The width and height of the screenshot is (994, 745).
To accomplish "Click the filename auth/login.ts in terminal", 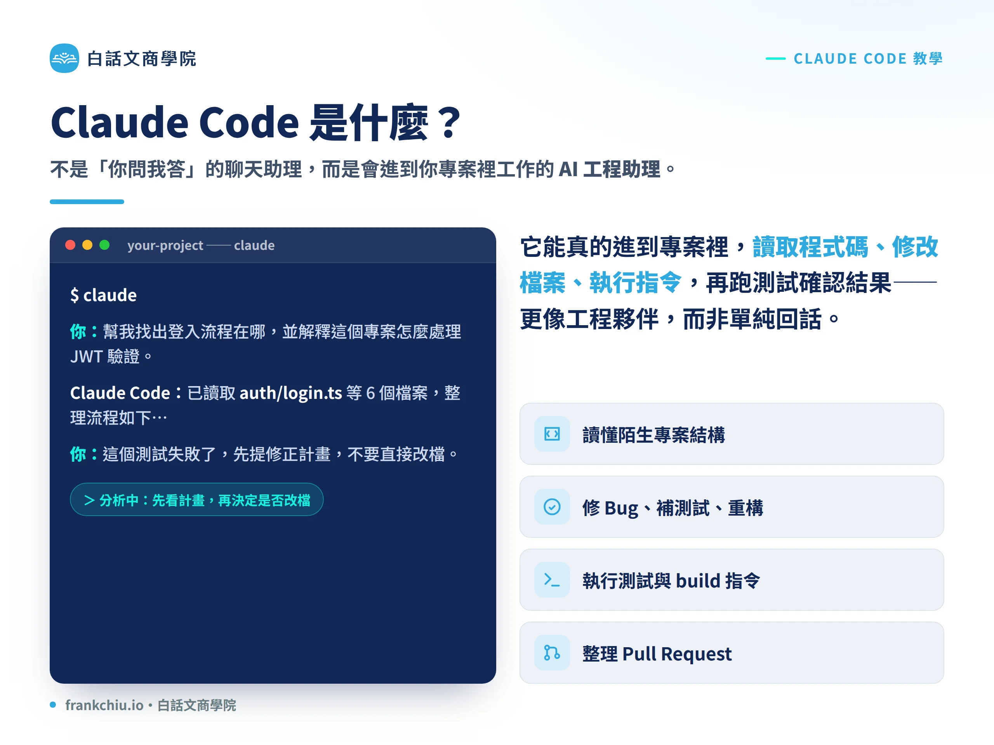I will point(291,393).
